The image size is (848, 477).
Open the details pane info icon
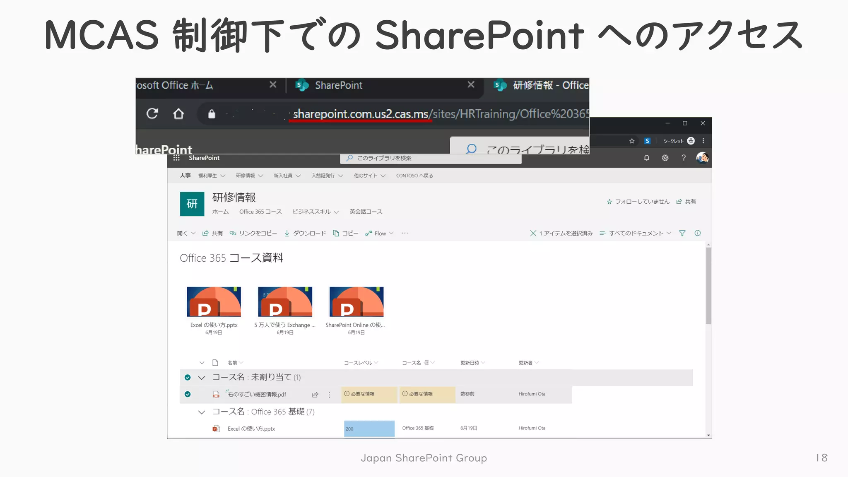[x=698, y=233]
